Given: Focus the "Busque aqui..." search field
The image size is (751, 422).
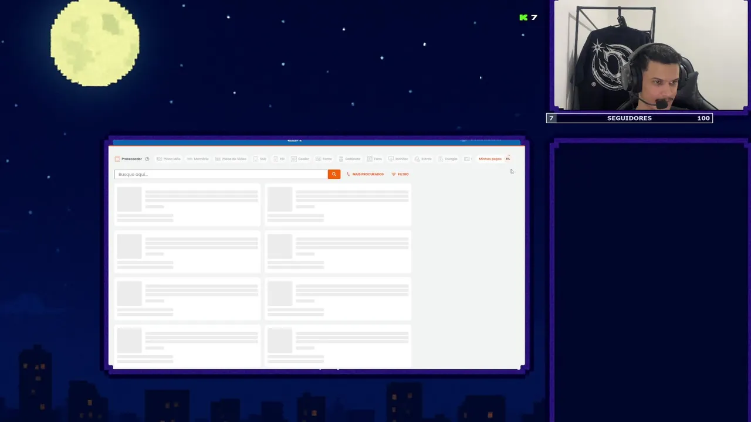Looking at the screenshot, I should point(221,174).
